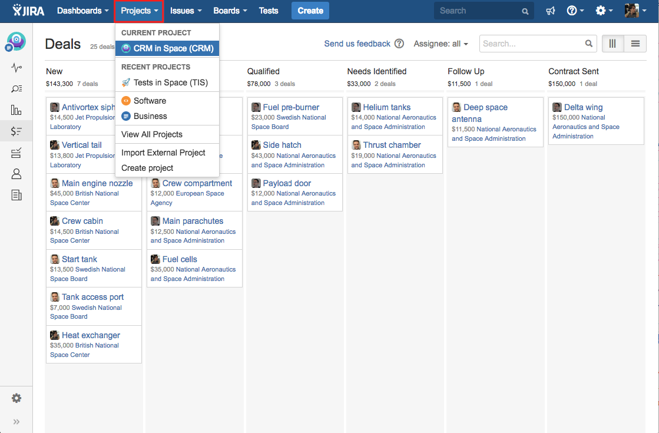Open the Main parachutes deal
This screenshot has width=659, height=433.
(x=193, y=221)
